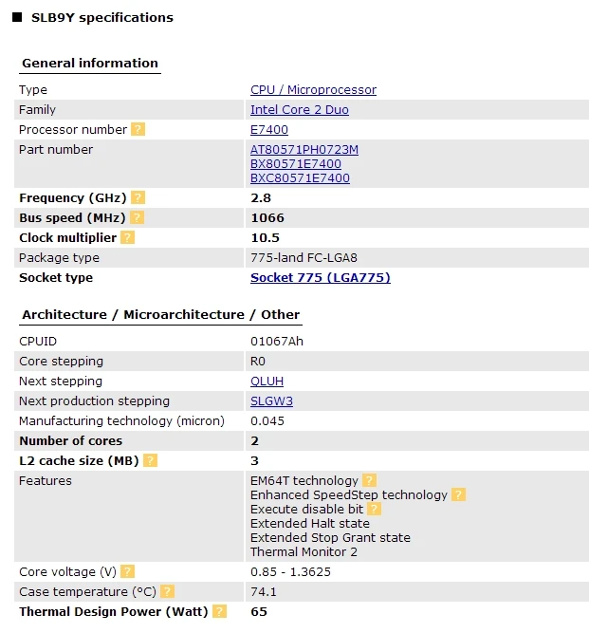Open the SLGW3 production stepping link
589x633 pixels.
click(x=271, y=401)
